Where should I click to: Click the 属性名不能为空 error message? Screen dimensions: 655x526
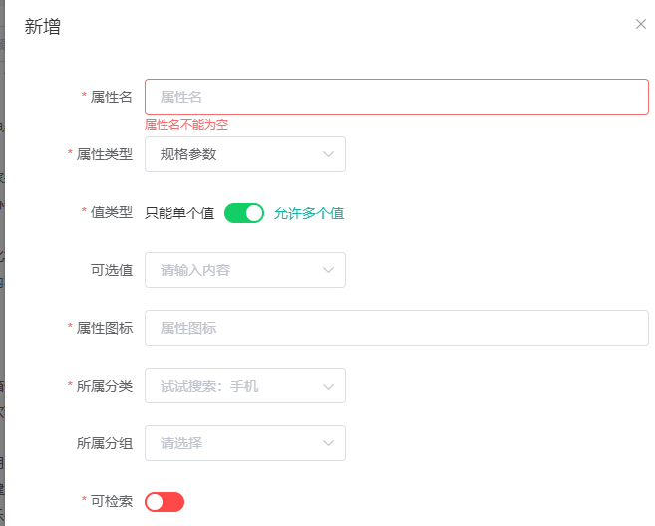point(193,125)
